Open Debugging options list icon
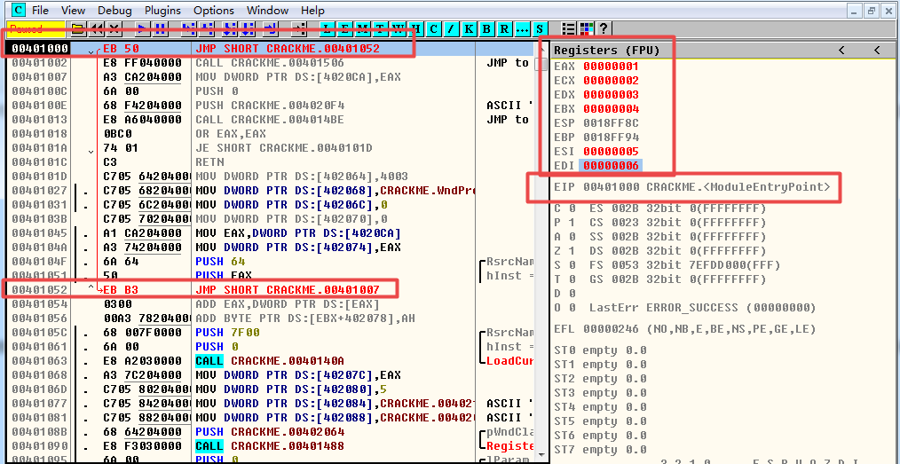900x464 pixels. click(568, 28)
